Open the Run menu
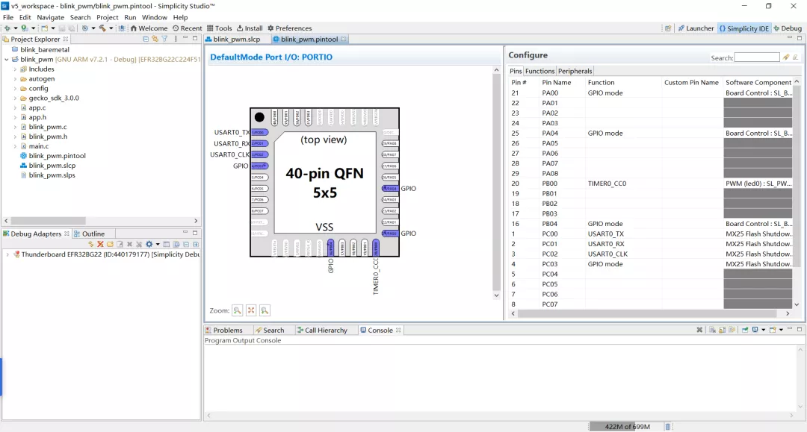The image size is (807, 432). (x=130, y=17)
